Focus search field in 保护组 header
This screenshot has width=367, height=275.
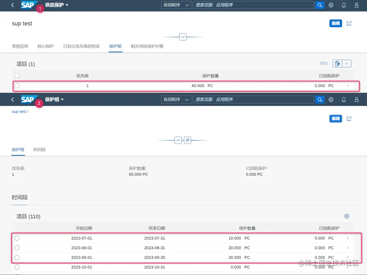tap(253, 100)
